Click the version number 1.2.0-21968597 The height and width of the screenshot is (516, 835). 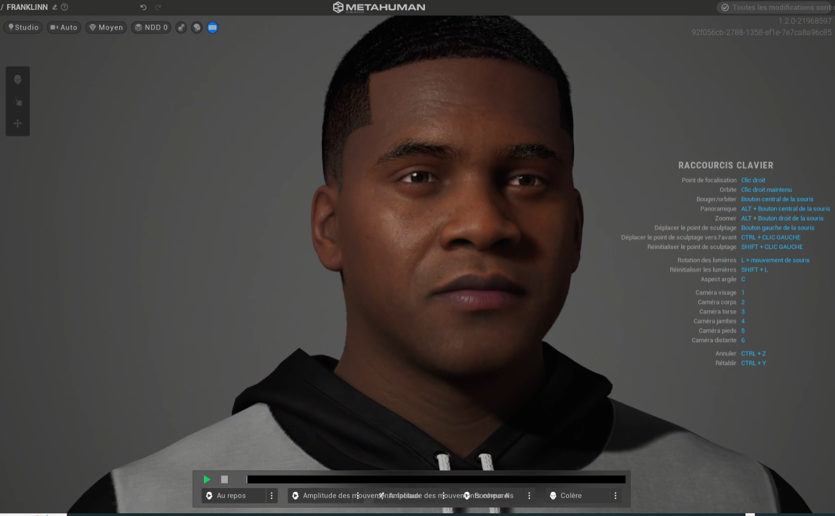(x=805, y=21)
